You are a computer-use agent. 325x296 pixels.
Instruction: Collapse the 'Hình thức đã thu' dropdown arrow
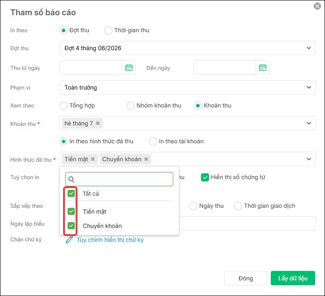(x=308, y=159)
